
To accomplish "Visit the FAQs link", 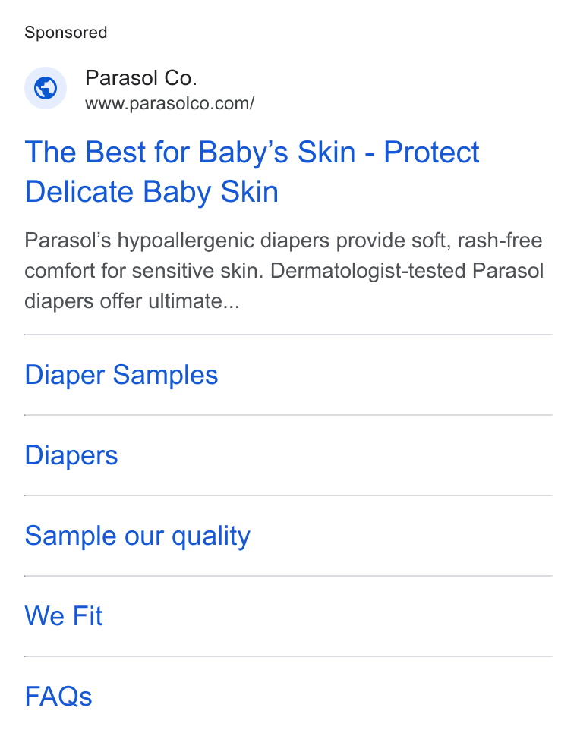I will (58, 696).
